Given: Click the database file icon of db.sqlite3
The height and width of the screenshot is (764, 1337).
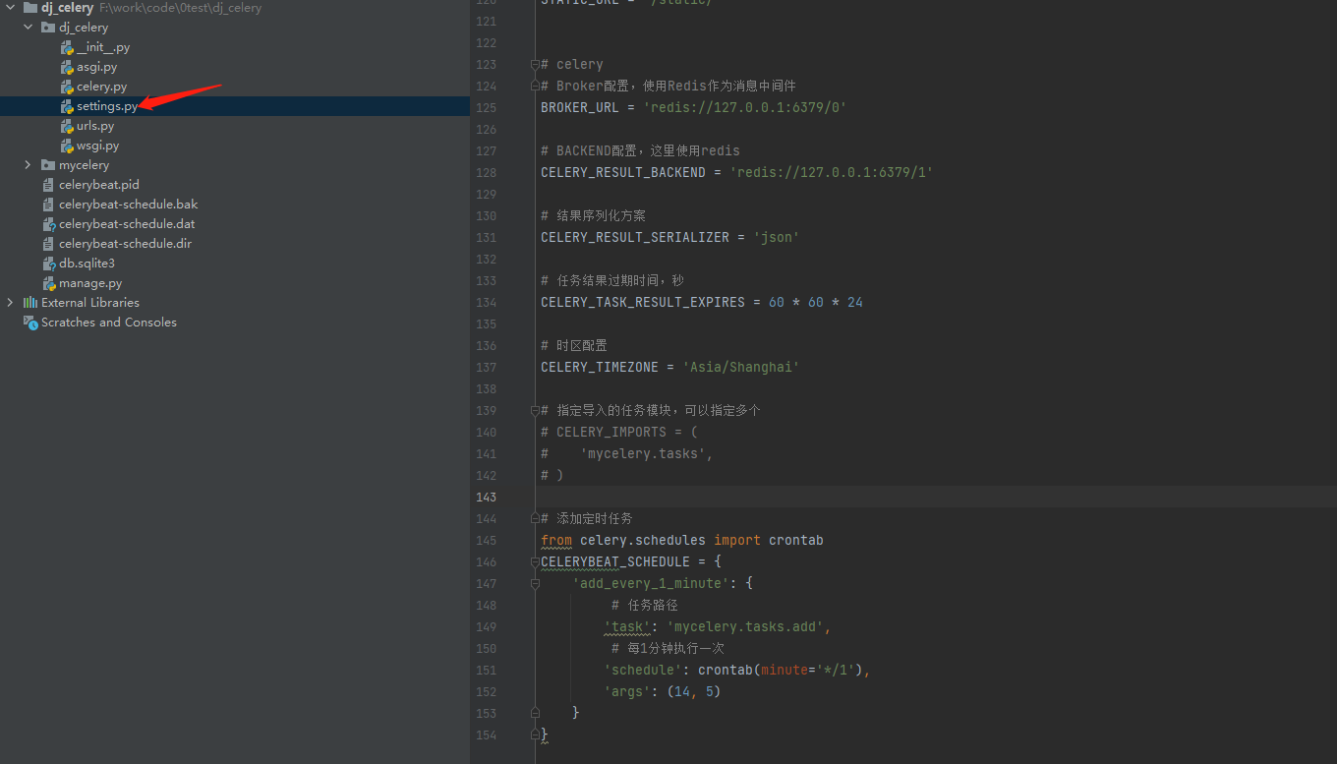Looking at the screenshot, I should pyautogui.click(x=49, y=264).
